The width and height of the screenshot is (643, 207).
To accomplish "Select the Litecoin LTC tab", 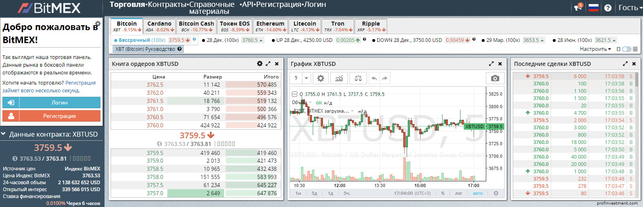I will coord(305,26).
